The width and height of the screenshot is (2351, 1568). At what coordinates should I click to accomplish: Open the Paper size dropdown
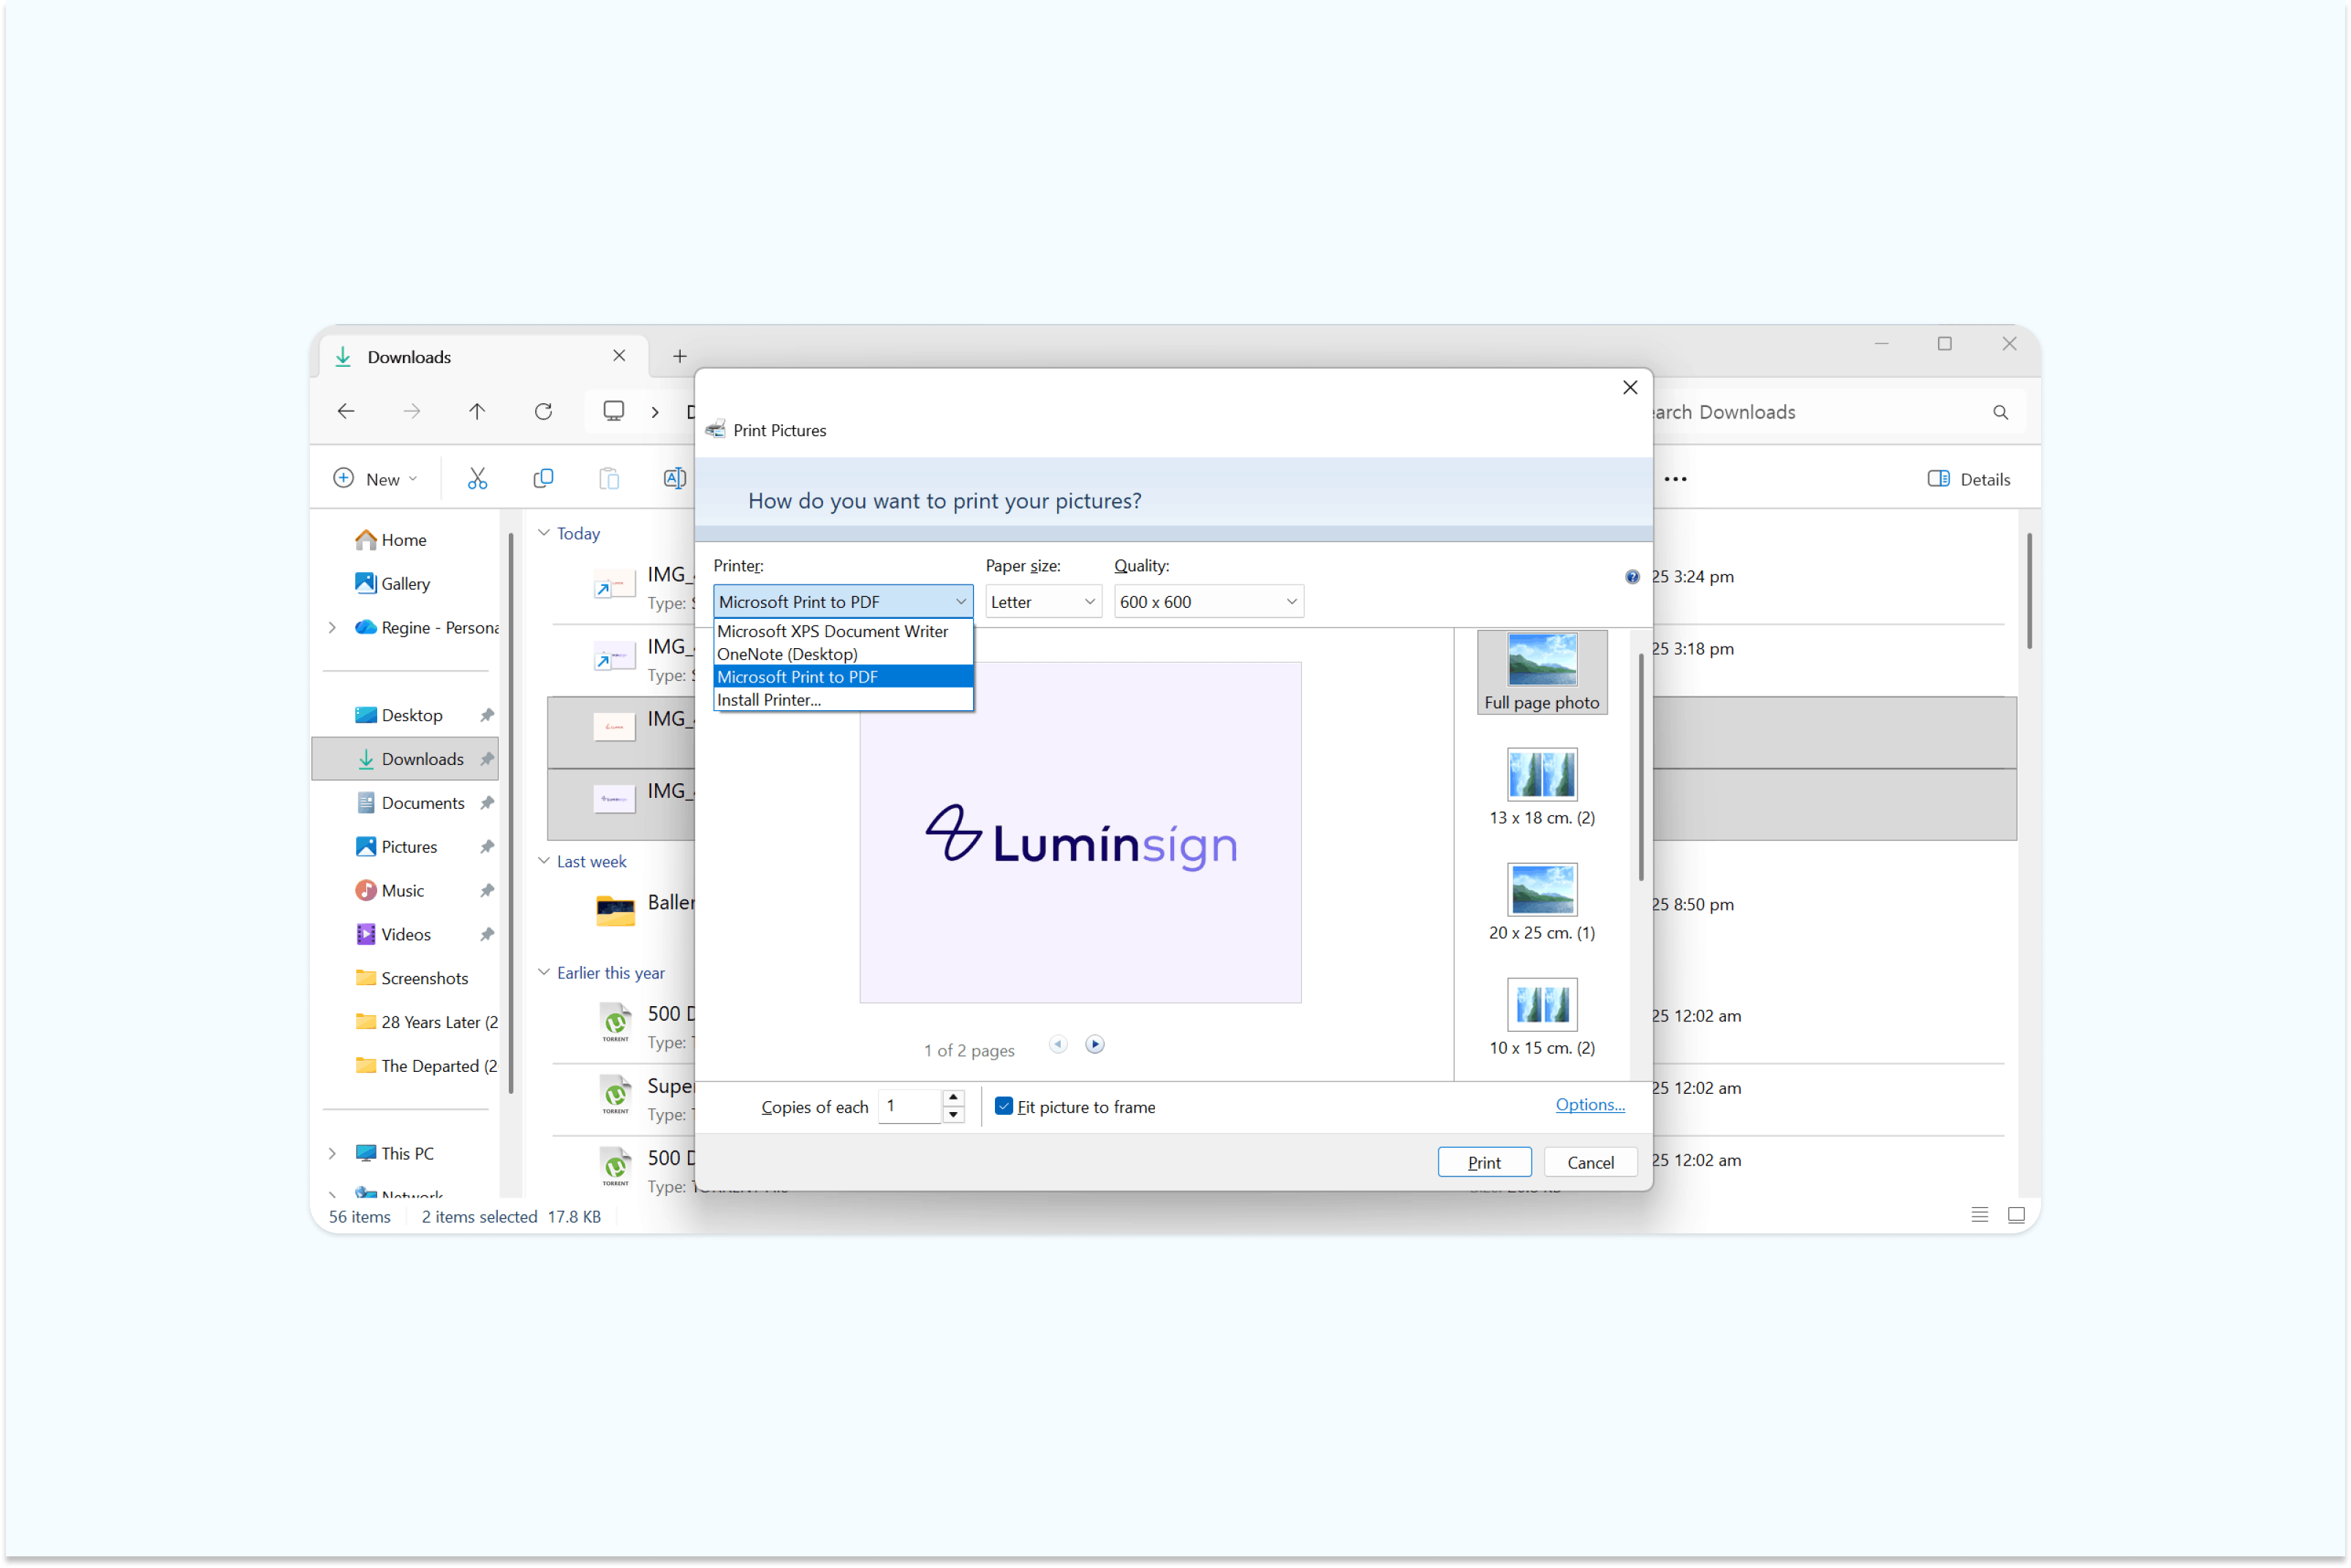[x=1042, y=602]
